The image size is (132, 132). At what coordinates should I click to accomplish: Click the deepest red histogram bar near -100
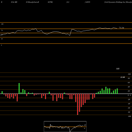(78, 104)
